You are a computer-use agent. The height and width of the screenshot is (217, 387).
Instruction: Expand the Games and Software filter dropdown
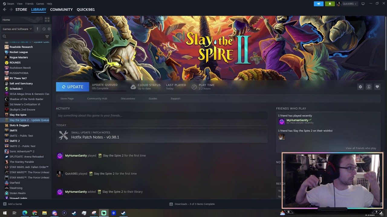click(17, 29)
